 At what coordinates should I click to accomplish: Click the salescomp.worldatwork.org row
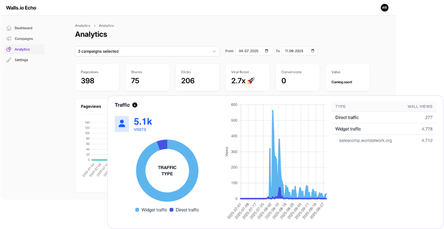point(384,140)
